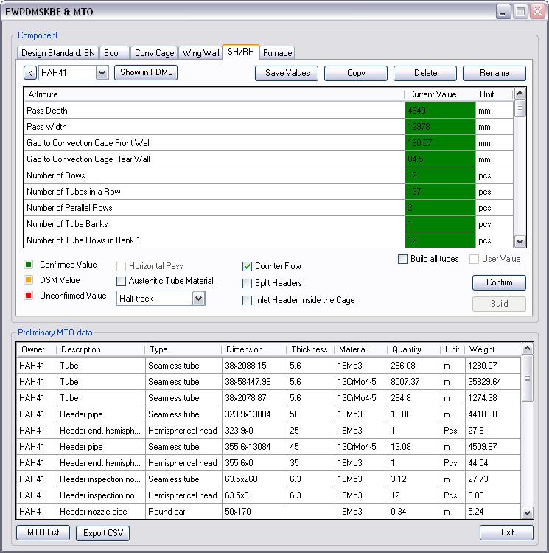Click the Owner column header

(36, 349)
